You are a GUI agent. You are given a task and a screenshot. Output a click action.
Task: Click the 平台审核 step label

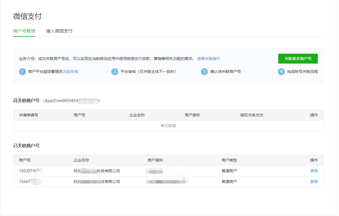(148, 72)
